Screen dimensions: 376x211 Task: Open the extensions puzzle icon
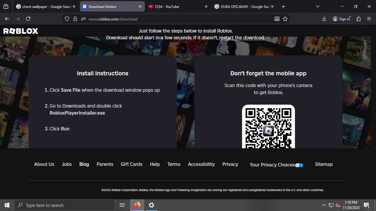coord(358,19)
